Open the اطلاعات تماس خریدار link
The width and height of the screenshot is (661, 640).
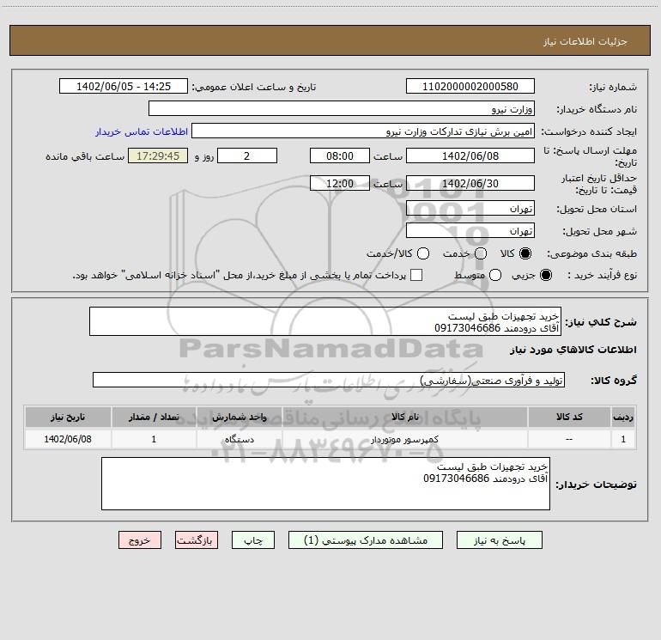(142, 131)
